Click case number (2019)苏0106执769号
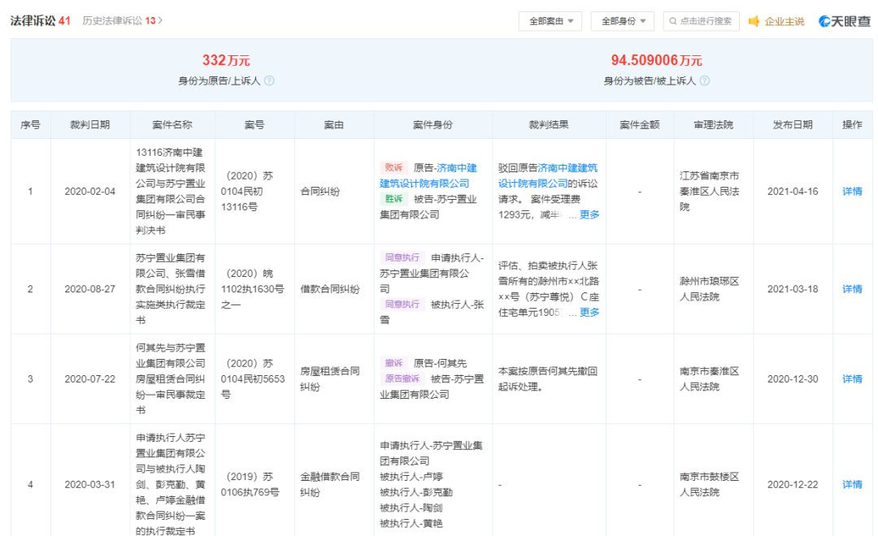The image size is (878, 536). 250,485
